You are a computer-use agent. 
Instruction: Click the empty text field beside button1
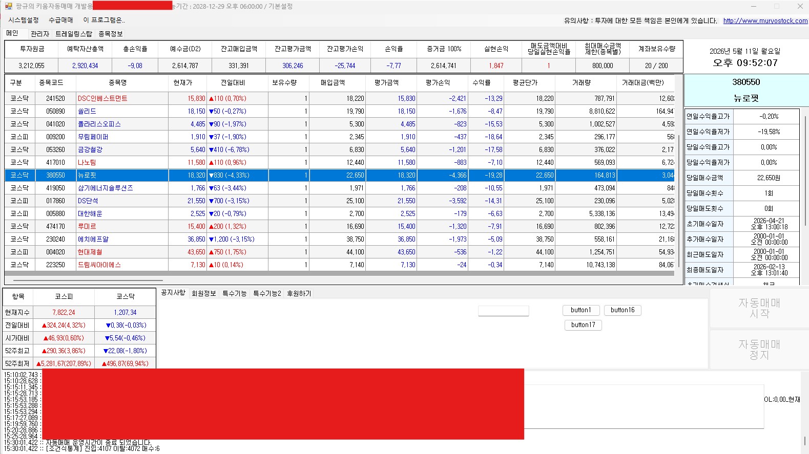point(504,311)
